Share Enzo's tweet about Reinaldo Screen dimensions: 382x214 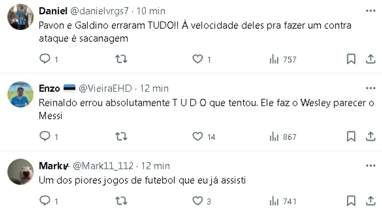point(370,136)
